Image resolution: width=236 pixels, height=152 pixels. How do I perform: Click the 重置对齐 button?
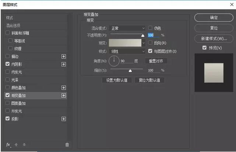coord(156,61)
